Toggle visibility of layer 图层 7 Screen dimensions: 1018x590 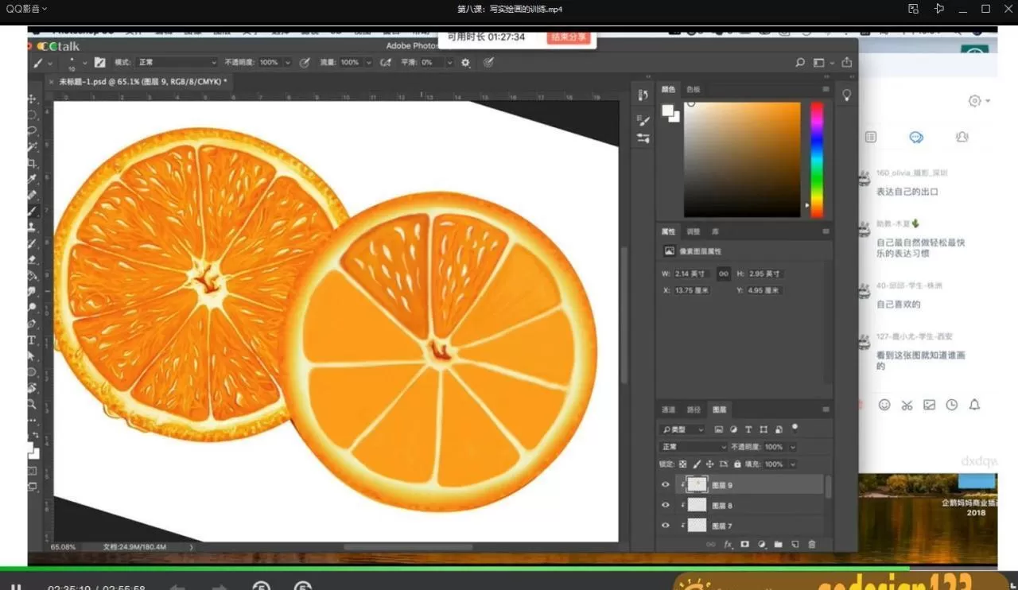(x=666, y=526)
